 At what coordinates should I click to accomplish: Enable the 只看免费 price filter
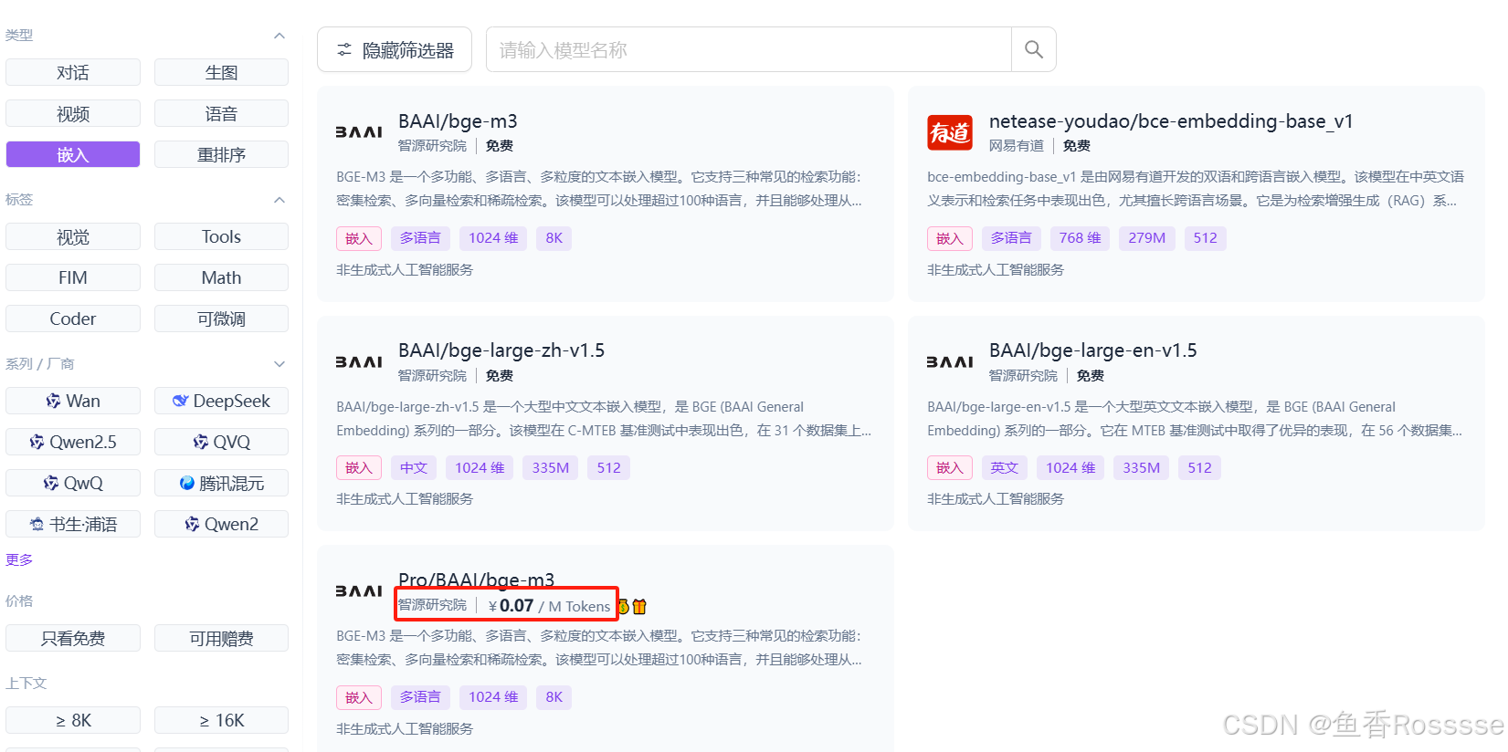[73, 639]
